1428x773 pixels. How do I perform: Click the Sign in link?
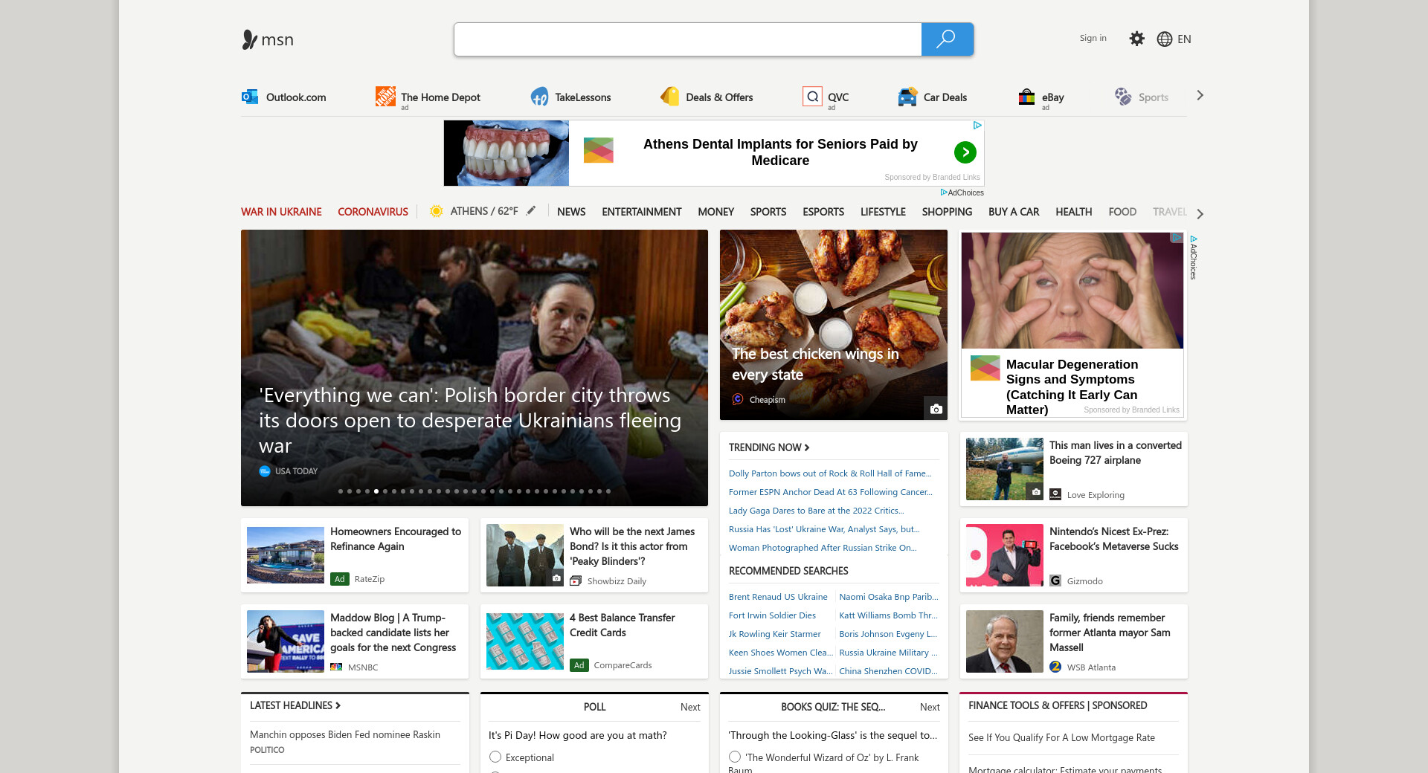1093,38
